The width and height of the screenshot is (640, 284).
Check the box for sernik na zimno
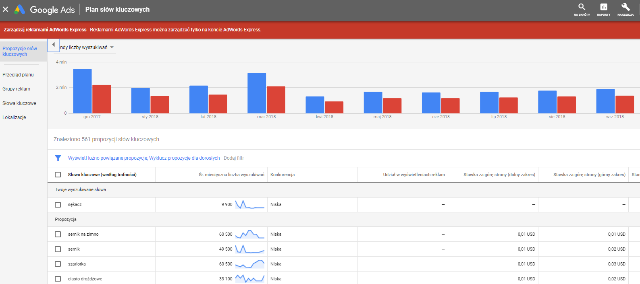click(x=58, y=234)
